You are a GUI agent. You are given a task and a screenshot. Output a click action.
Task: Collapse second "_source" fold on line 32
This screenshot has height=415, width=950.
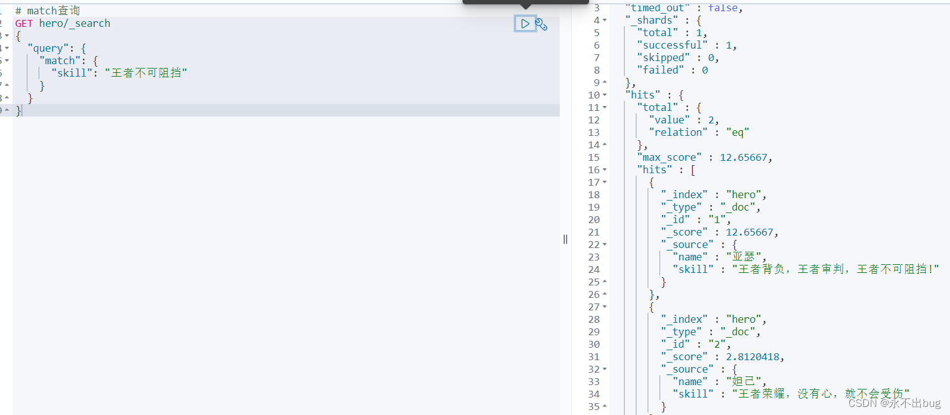click(x=605, y=369)
